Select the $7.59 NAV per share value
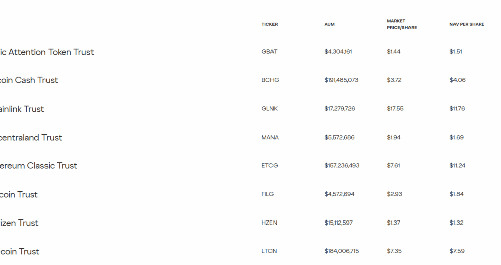The width and height of the screenshot is (501, 265). [x=457, y=251]
